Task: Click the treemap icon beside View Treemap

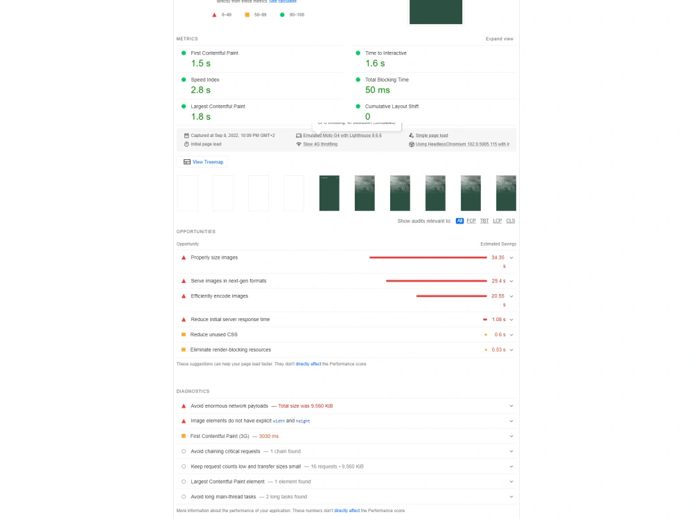Action: pos(187,162)
